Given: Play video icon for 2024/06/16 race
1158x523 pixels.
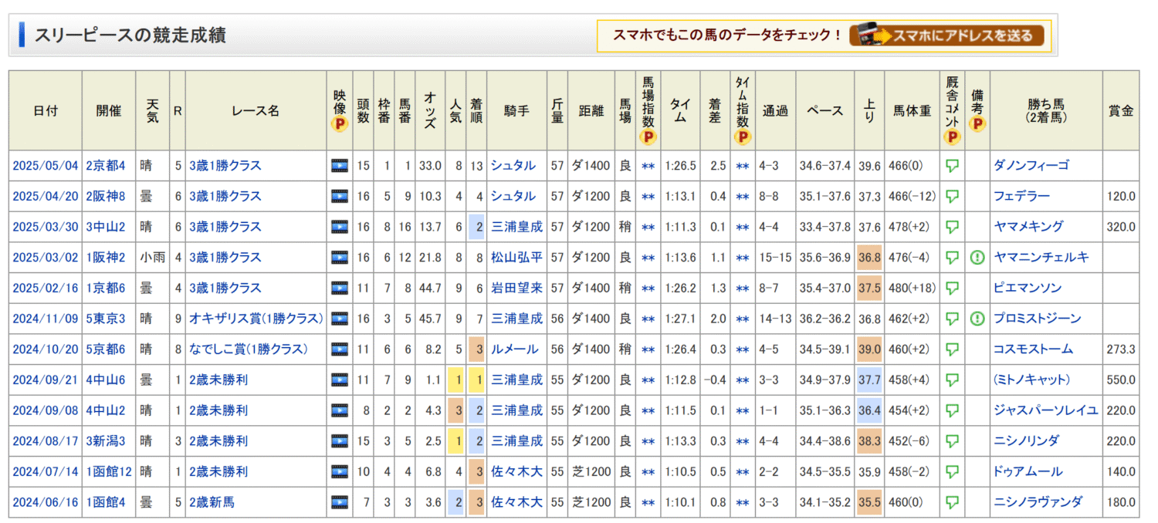Looking at the screenshot, I should coord(340,502).
